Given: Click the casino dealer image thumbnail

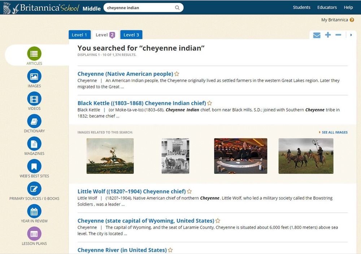Looking at the screenshot, I should click(240, 156).
